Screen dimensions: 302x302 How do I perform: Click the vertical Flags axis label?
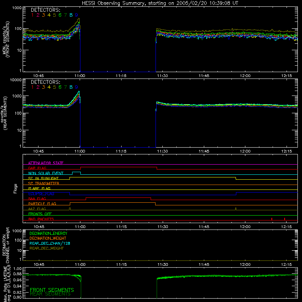point(15,188)
